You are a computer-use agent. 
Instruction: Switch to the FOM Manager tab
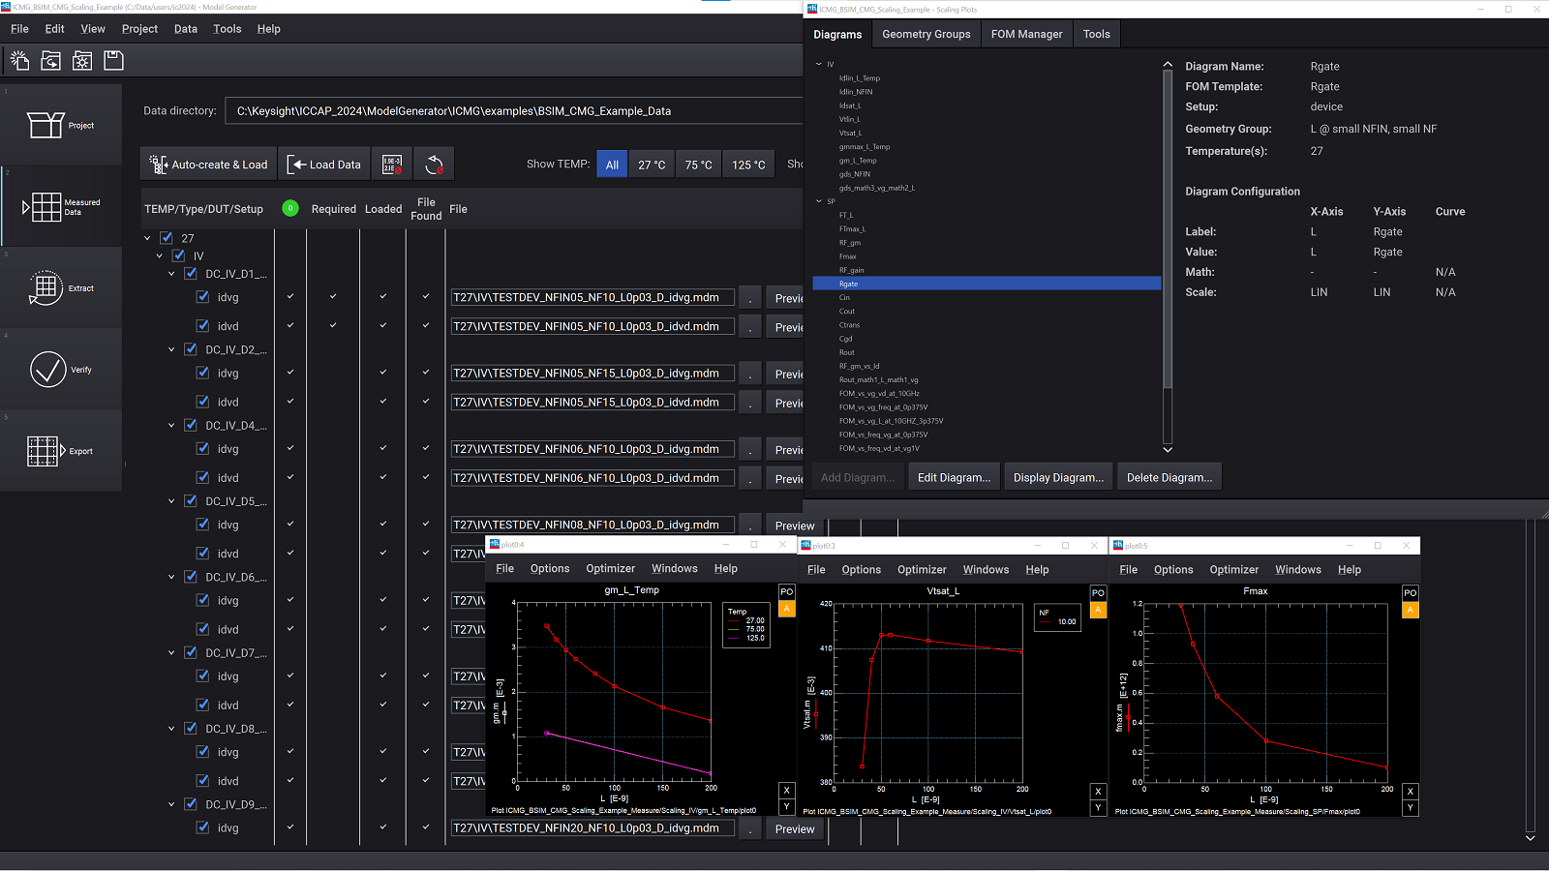click(1026, 33)
